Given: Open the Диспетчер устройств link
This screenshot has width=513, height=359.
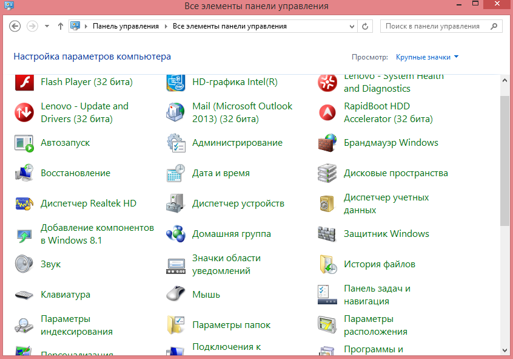Looking at the screenshot, I should 238,203.
